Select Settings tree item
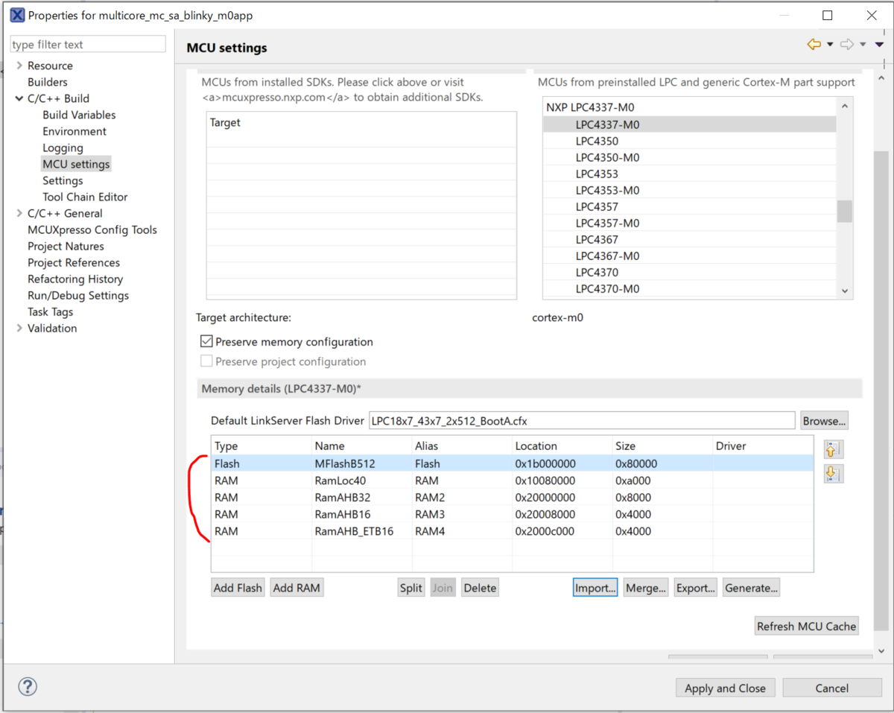Image resolution: width=894 pixels, height=713 pixels. (x=63, y=180)
